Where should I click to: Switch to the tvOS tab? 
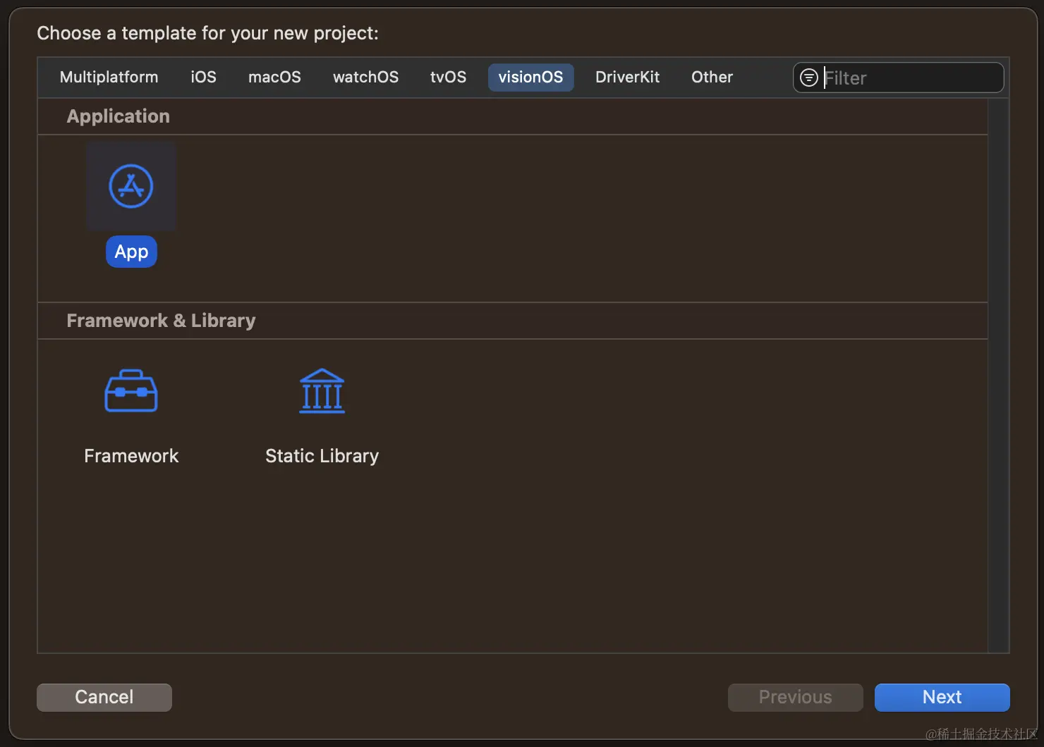448,78
